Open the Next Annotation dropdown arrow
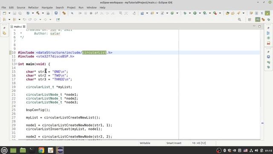 (x=9, y=20)
